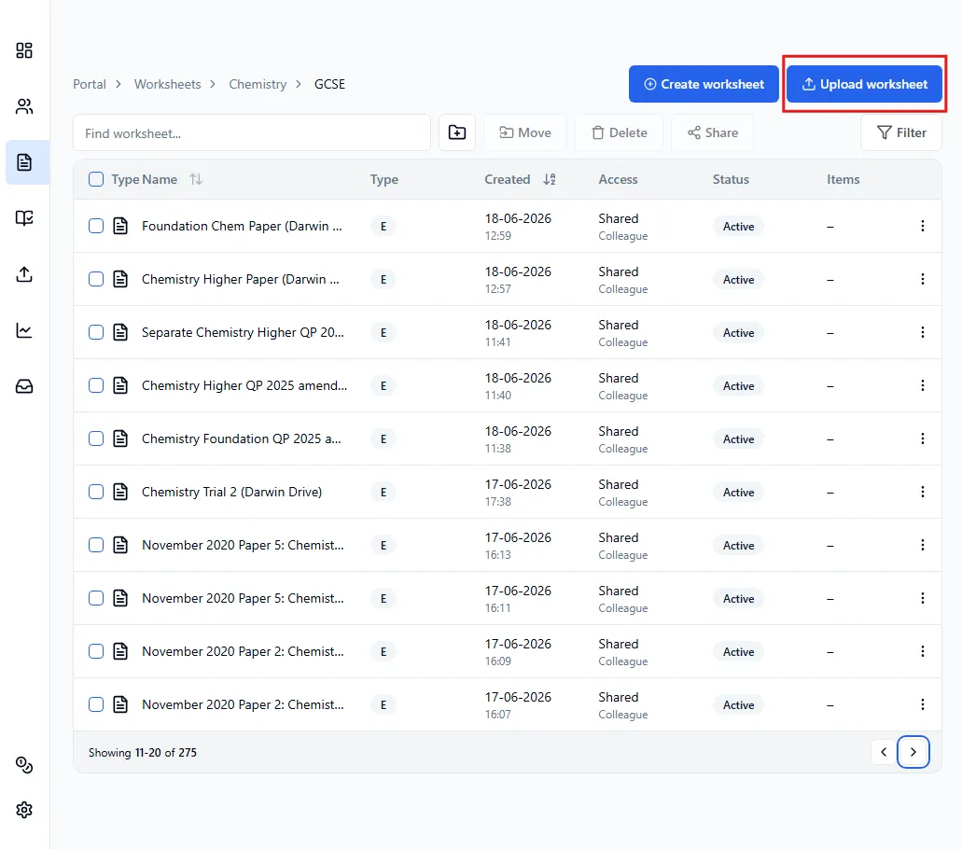Image resolution: width=962 pixels, height=849 pixels.
Task: Go to Portal breadcrumb
Action: (x=90, y=84)
